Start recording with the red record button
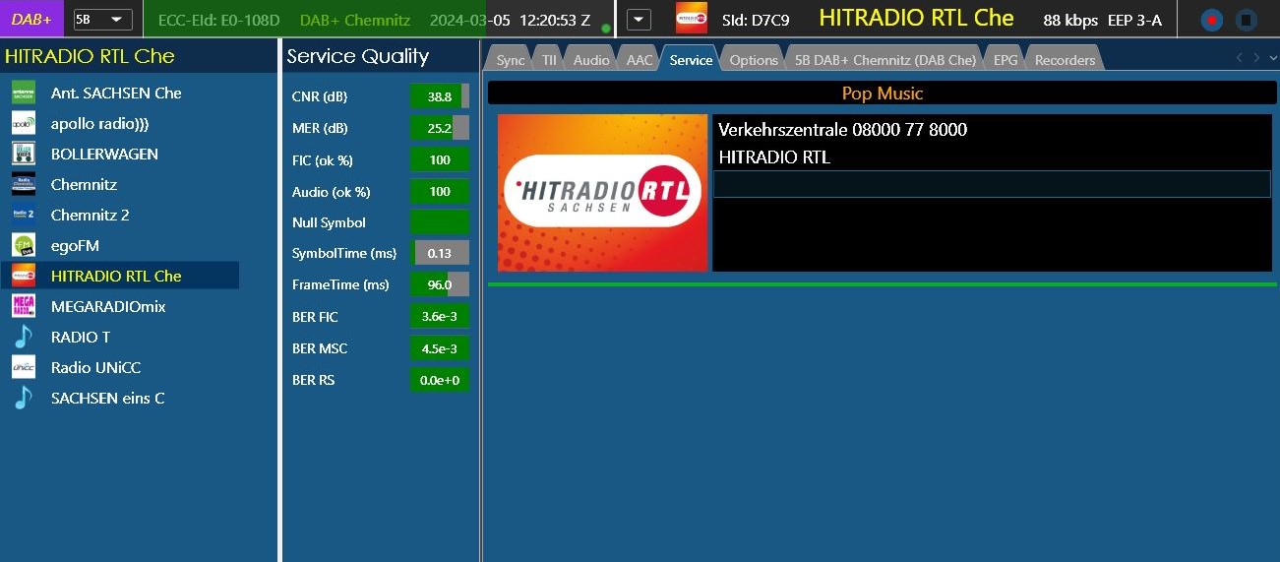1280x562 pixels. [1211, 20]
